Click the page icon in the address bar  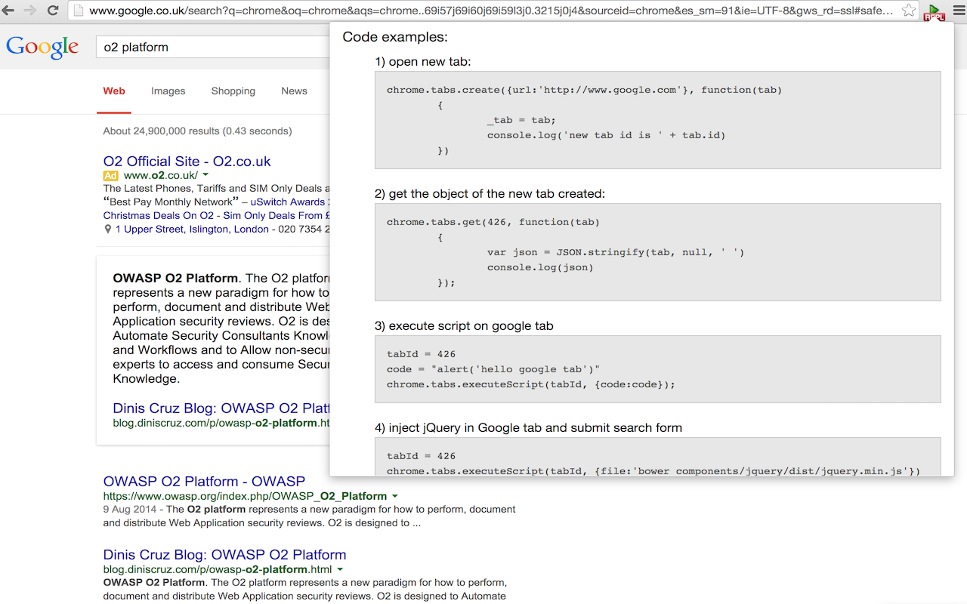tap(77, 11)
